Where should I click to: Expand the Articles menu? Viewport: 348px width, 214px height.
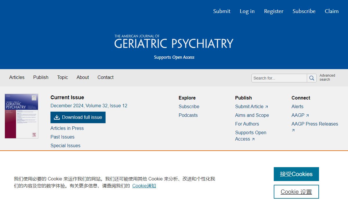click(17, 77)
